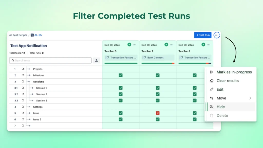Open AL-25 breadcrumb link

click(38, 35)
